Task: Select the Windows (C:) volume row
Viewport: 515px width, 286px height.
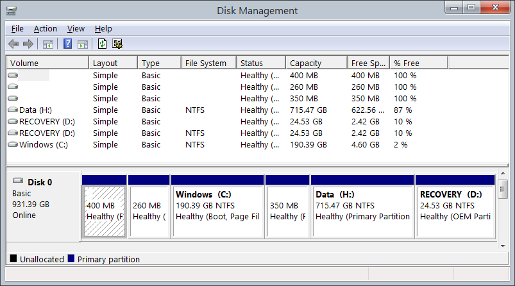Action: 257,144
